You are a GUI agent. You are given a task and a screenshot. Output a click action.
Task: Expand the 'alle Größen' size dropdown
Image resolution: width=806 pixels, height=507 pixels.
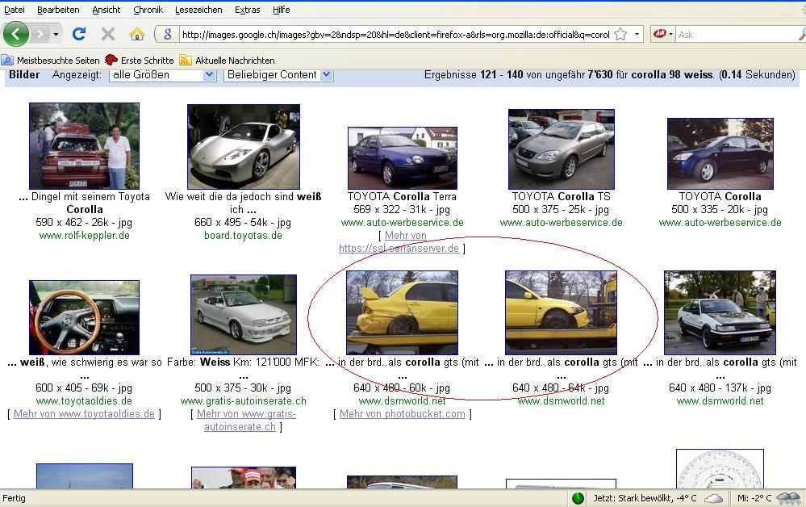click(x=209, y=74)
